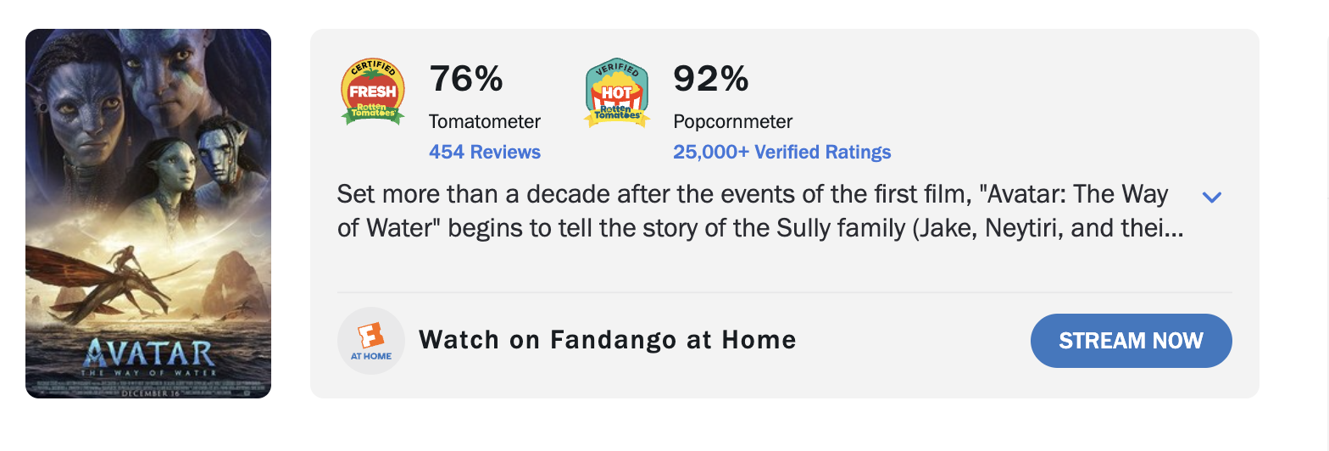
Task: Click the Avatar movie poster thumbnail
Action: pos(148,214)
